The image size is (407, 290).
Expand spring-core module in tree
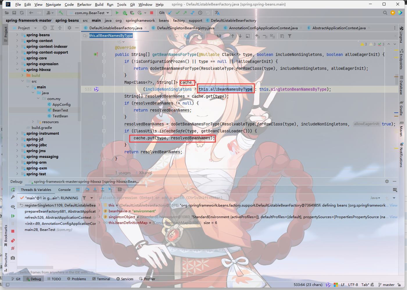(x=17, y=58)
